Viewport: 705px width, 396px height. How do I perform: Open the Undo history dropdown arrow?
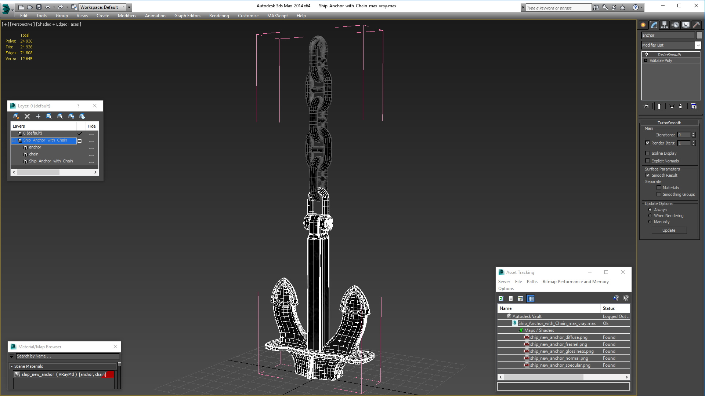(54, 7)
